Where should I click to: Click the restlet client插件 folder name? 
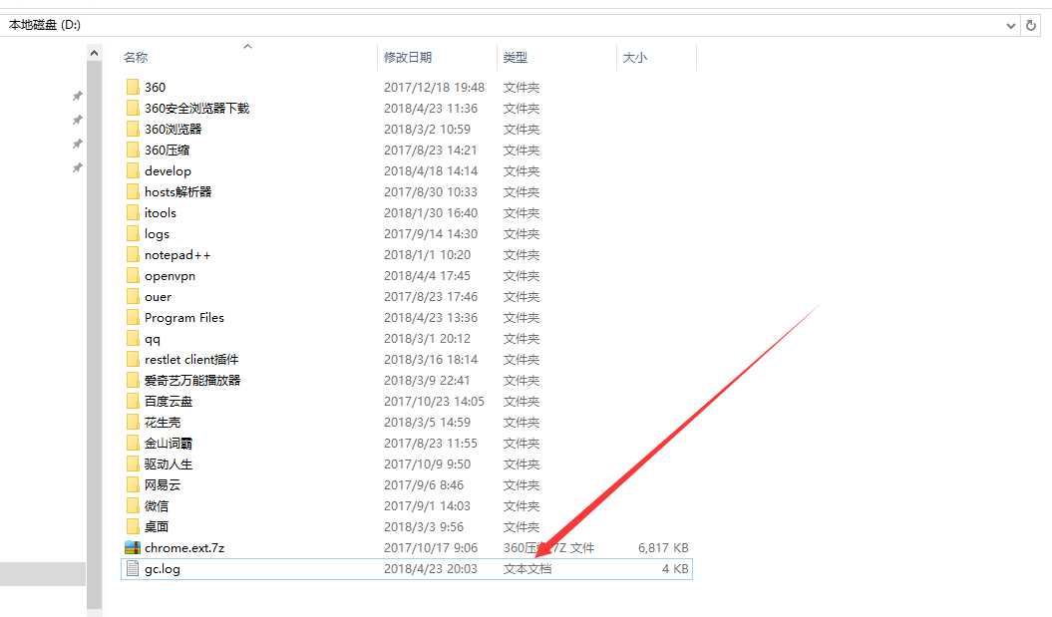tap(191, 360)
